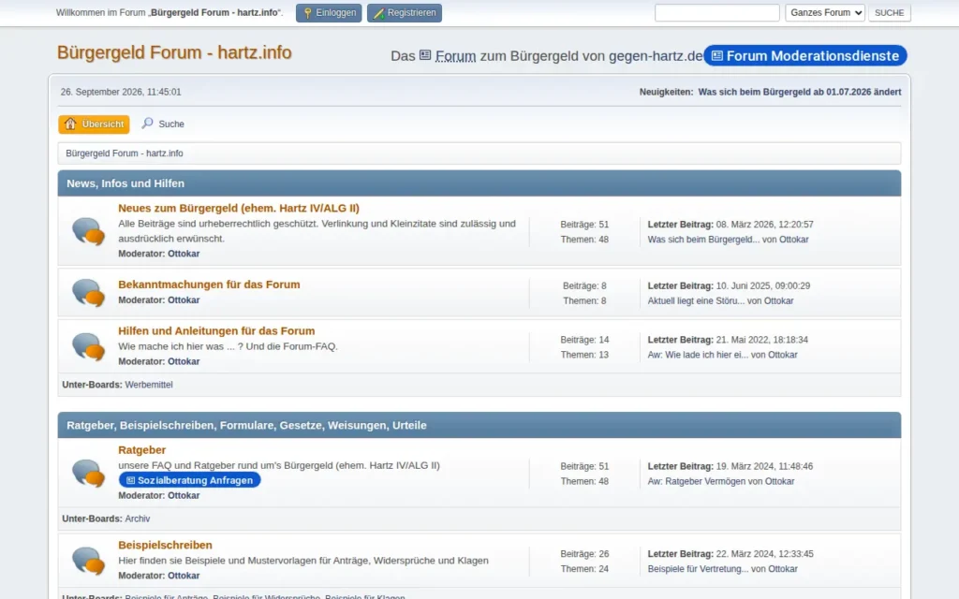Screen dimensions: 959x599
Task: Open the Werbemittel sub-board
Action: pos(149,385)
